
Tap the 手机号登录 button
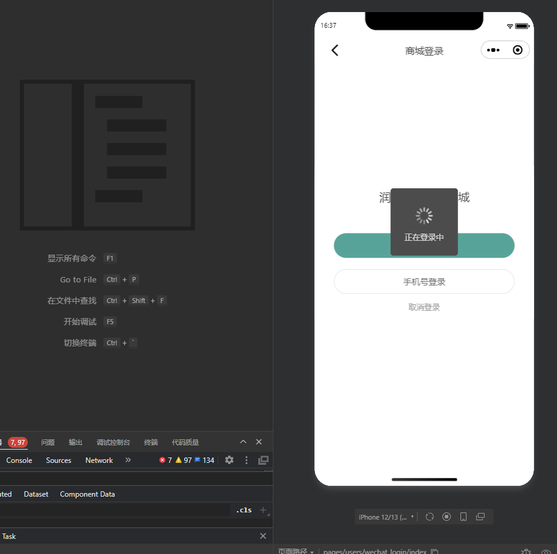point(424,282)
